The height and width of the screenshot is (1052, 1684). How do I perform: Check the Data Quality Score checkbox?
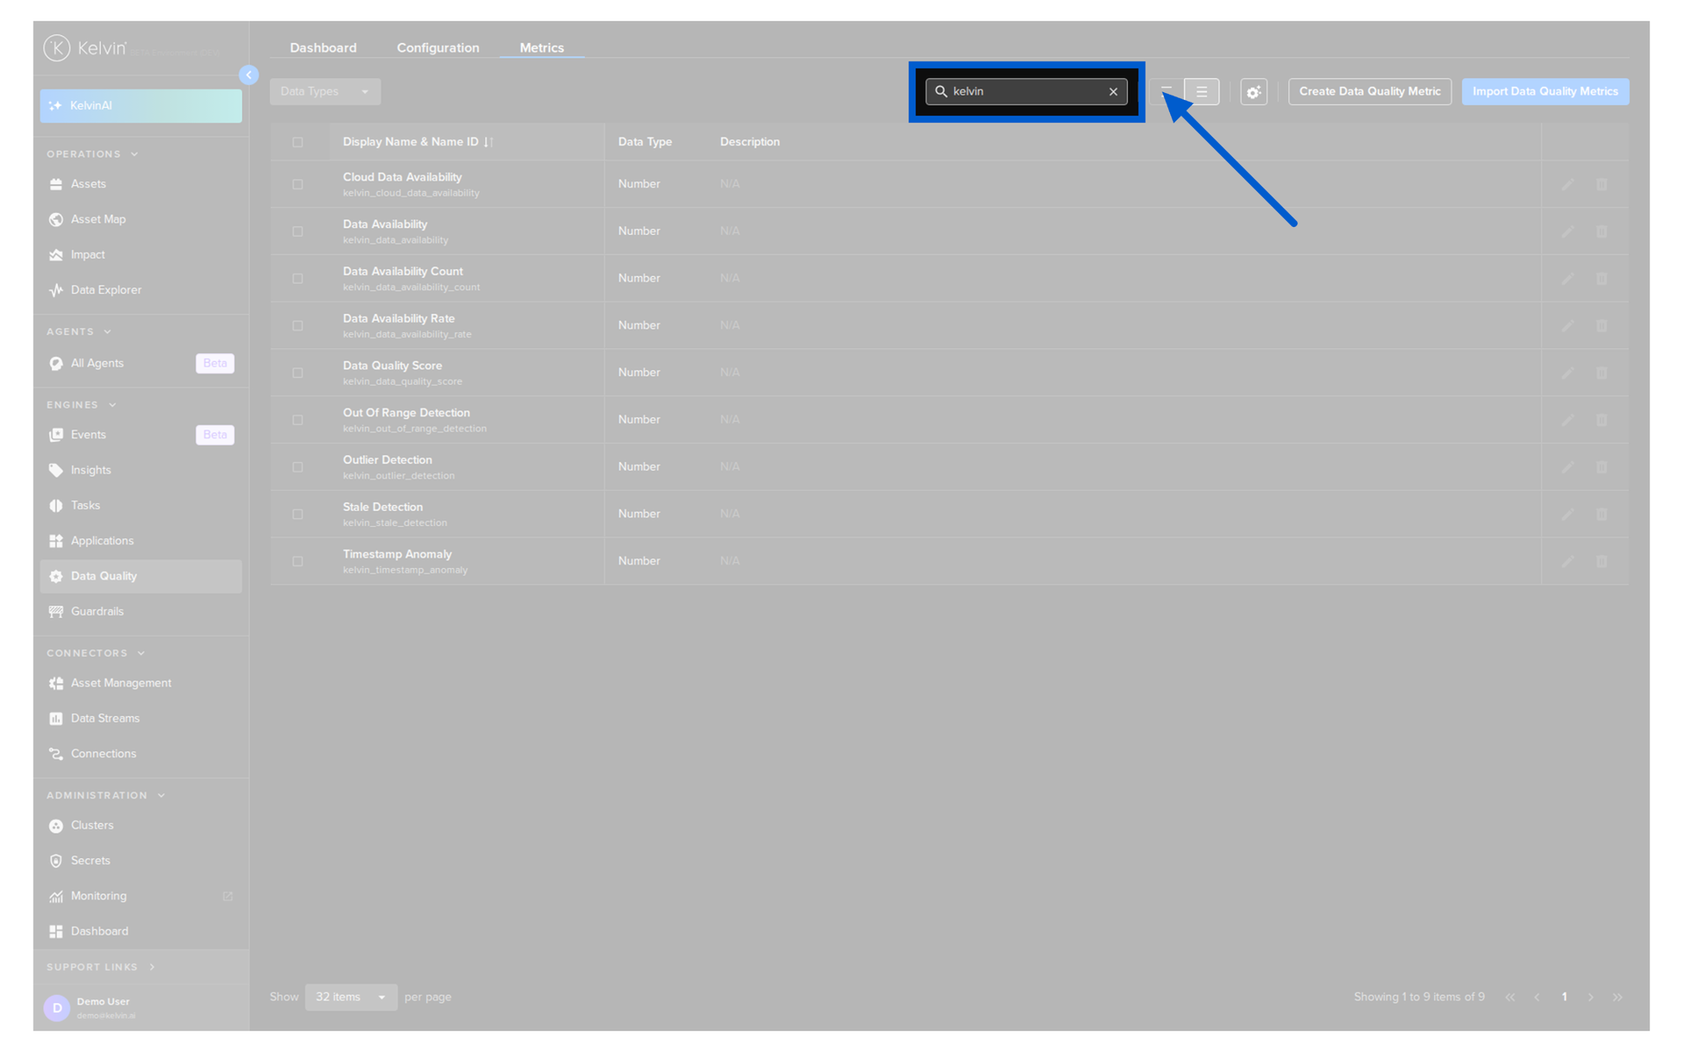click(297, 373)
